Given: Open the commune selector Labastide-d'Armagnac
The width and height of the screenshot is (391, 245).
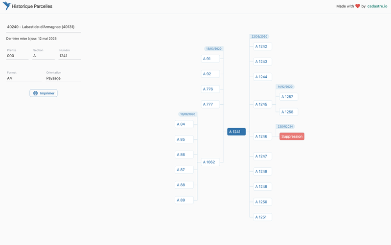Looking at the screenshot, I should pyautogui.click(x=44, y=27).
